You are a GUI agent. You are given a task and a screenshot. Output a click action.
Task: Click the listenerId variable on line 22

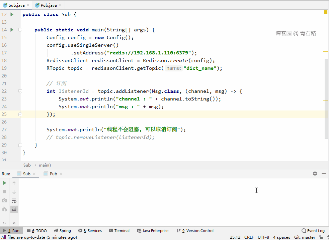74,91
